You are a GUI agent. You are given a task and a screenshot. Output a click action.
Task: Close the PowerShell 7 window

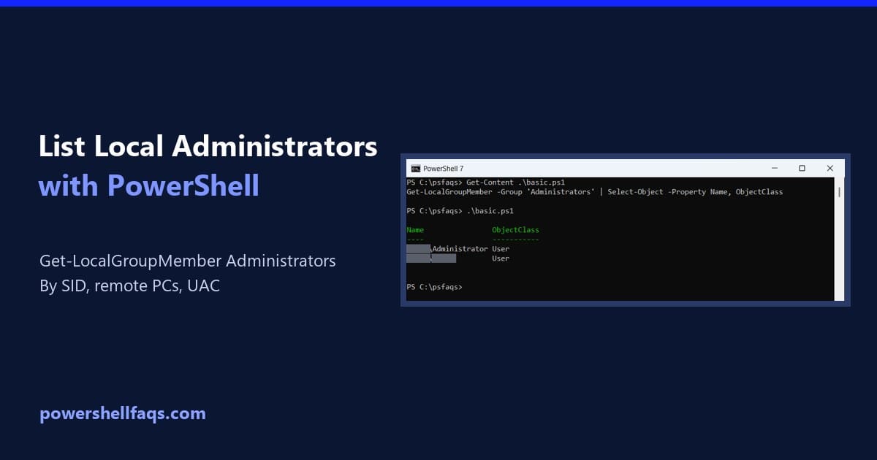(x=830, y=168)
